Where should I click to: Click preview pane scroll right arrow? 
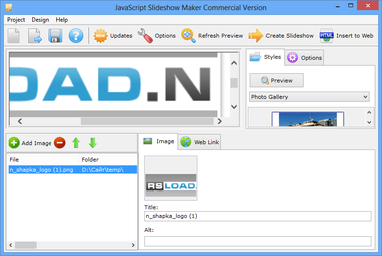click(219, 121)
